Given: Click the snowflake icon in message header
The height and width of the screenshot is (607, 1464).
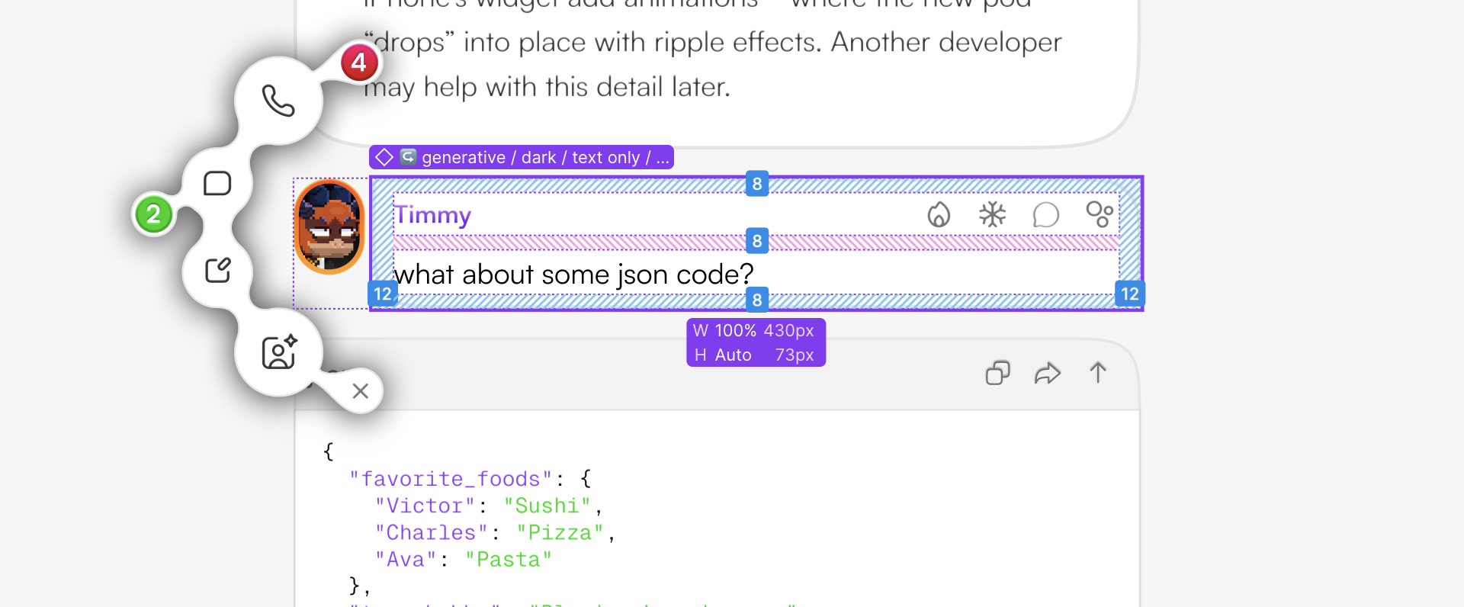Looking at the screenshot, I should click(992, 215).
